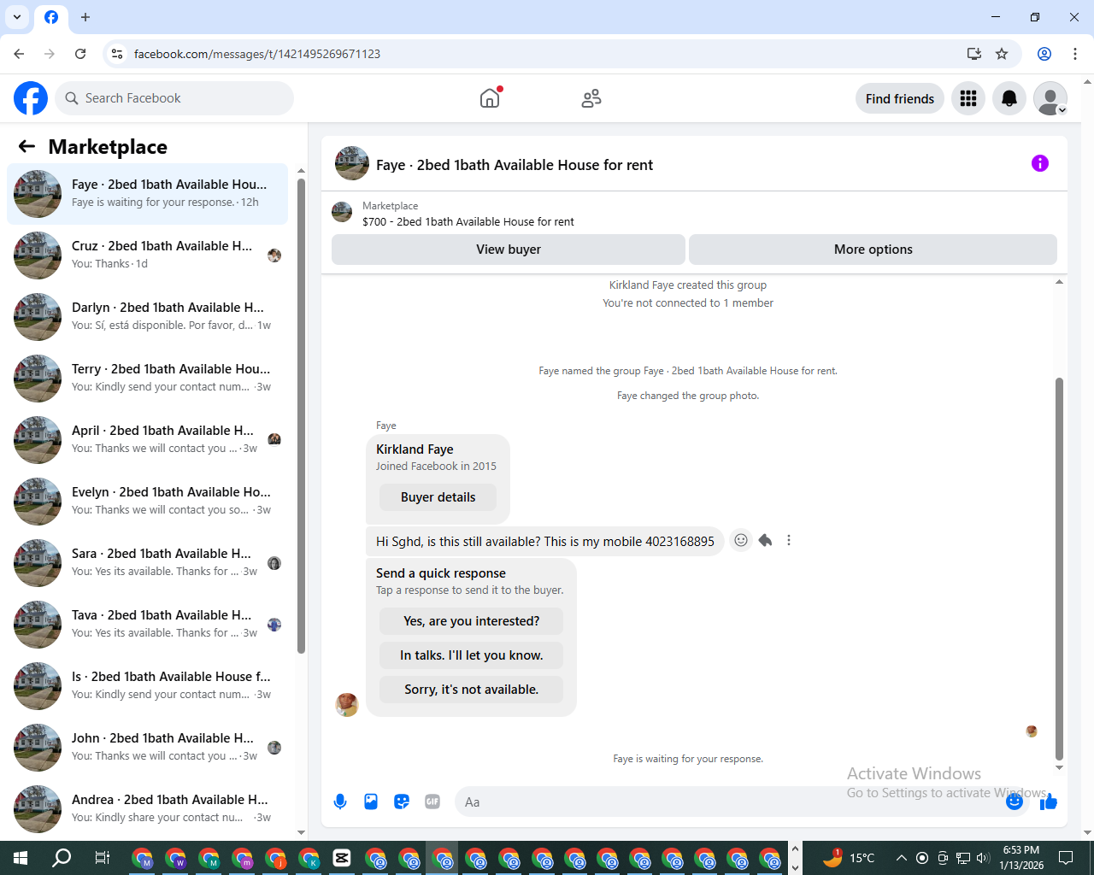
Task: Open Darlyn conversation in list
Action: pos(147,317)
